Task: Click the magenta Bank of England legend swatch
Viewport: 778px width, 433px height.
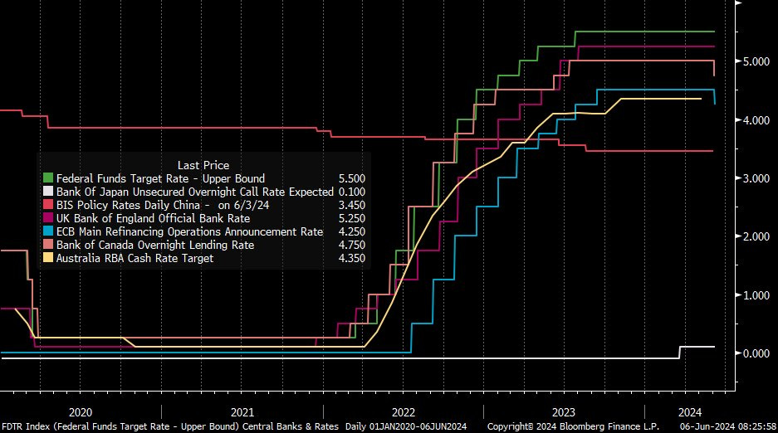Action: coord(47,218)
